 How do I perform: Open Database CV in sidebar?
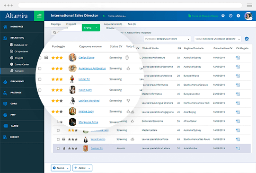[x=21, y=45]
